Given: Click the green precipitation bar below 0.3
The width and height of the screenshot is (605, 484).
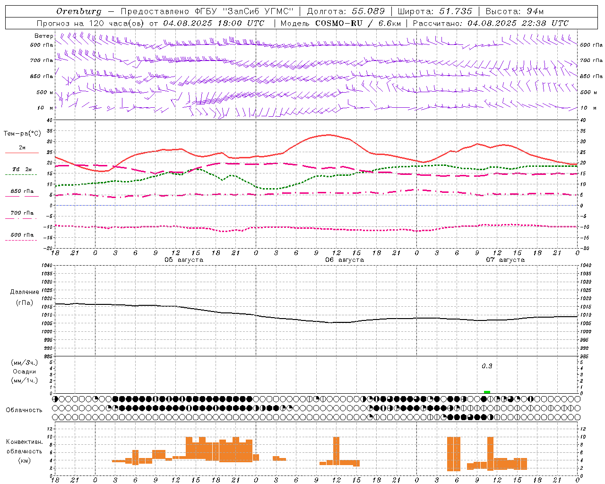Looking at the screenshot, I should (x=487, y=392).
